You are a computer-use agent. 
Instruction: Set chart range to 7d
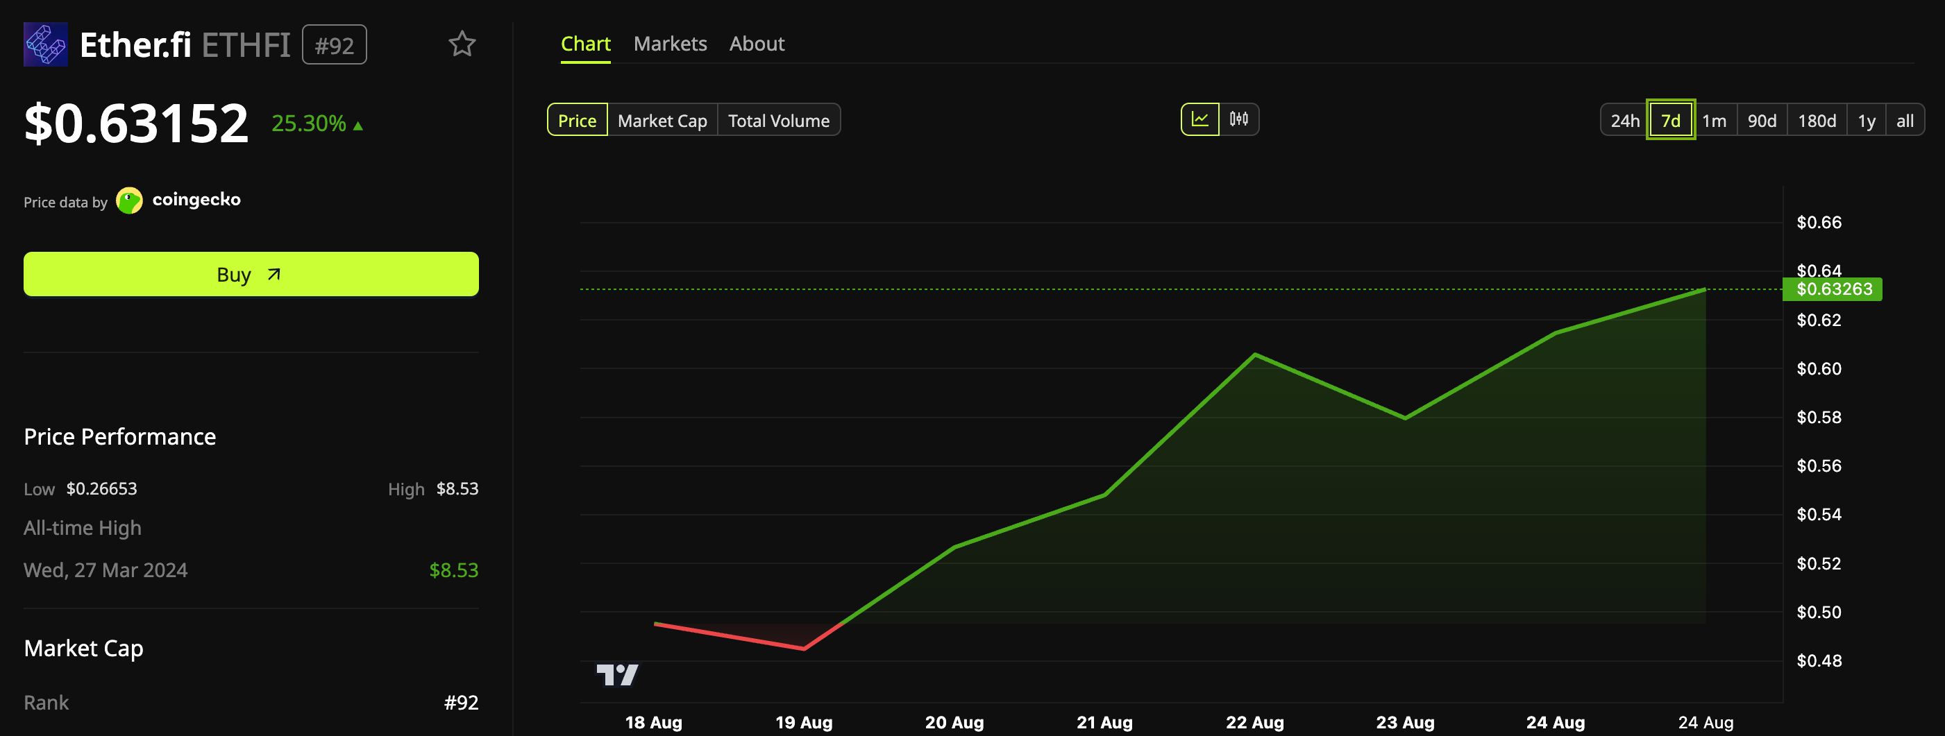(1670, 120)
